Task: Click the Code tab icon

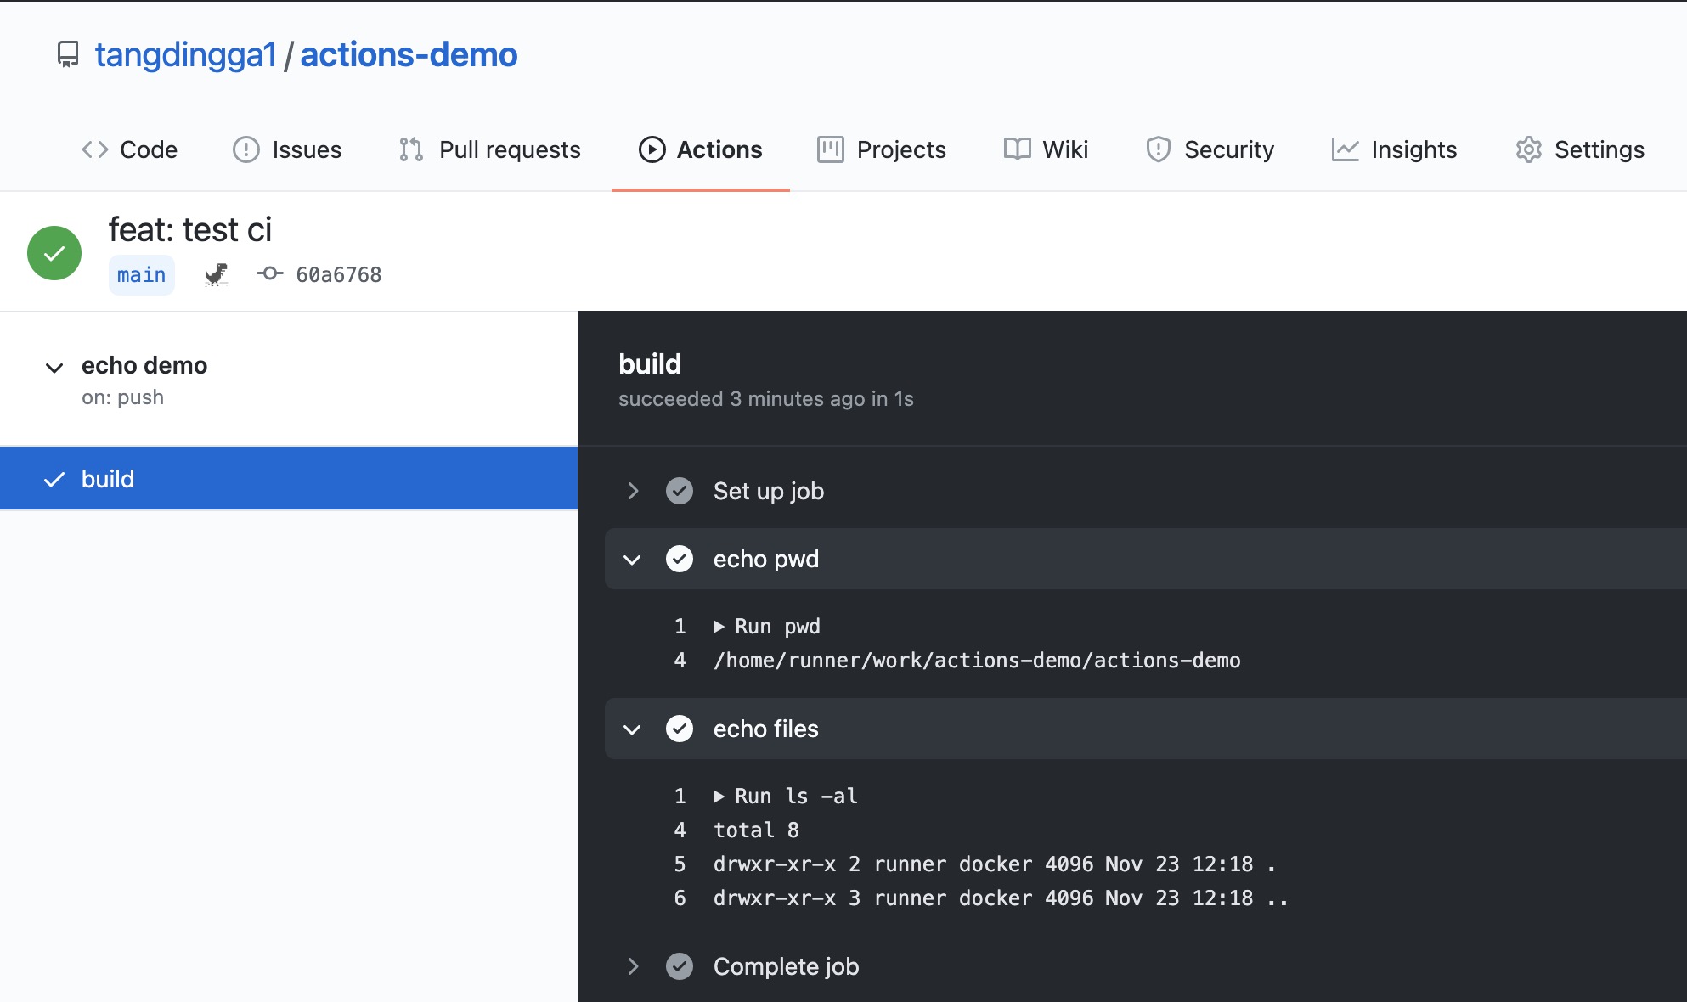Action: coord(93,149)
